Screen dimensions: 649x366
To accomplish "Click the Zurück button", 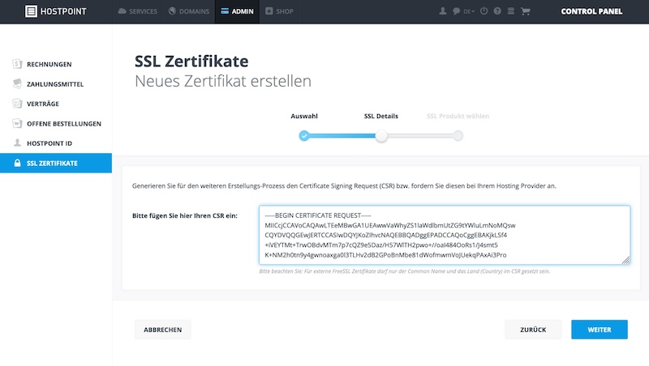I will 533,330.
